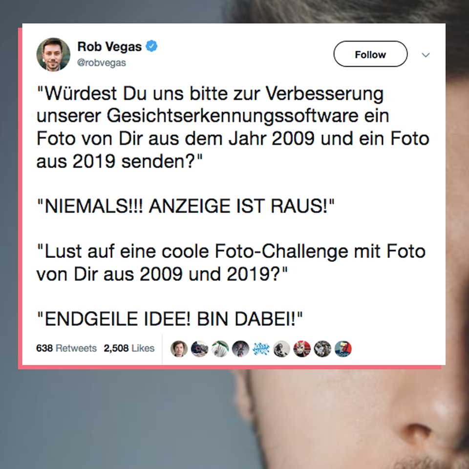
Task: Open sixth liker avatar in grey tones
Action: (281, 349)
